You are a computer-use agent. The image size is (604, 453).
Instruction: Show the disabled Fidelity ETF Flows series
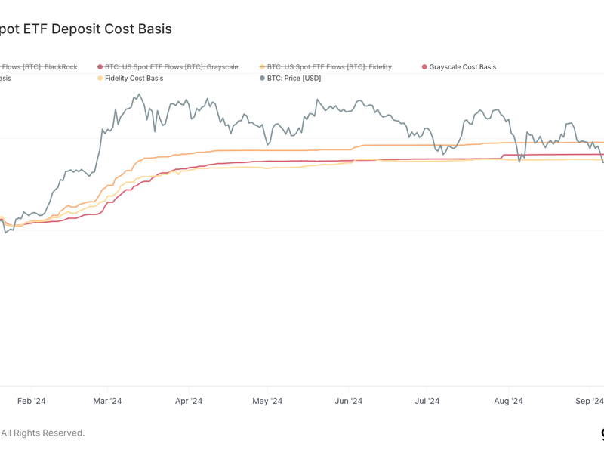(328, 66)
